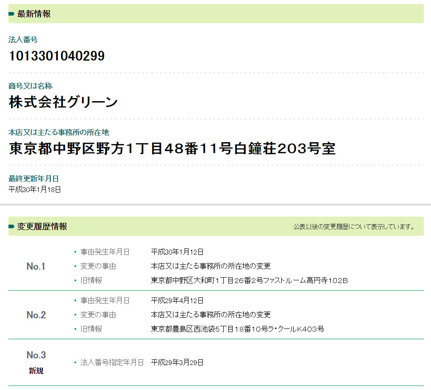431x390 pixels.
Task: Select last updated date 平成30年1月18日
Action: click(34, 189)
